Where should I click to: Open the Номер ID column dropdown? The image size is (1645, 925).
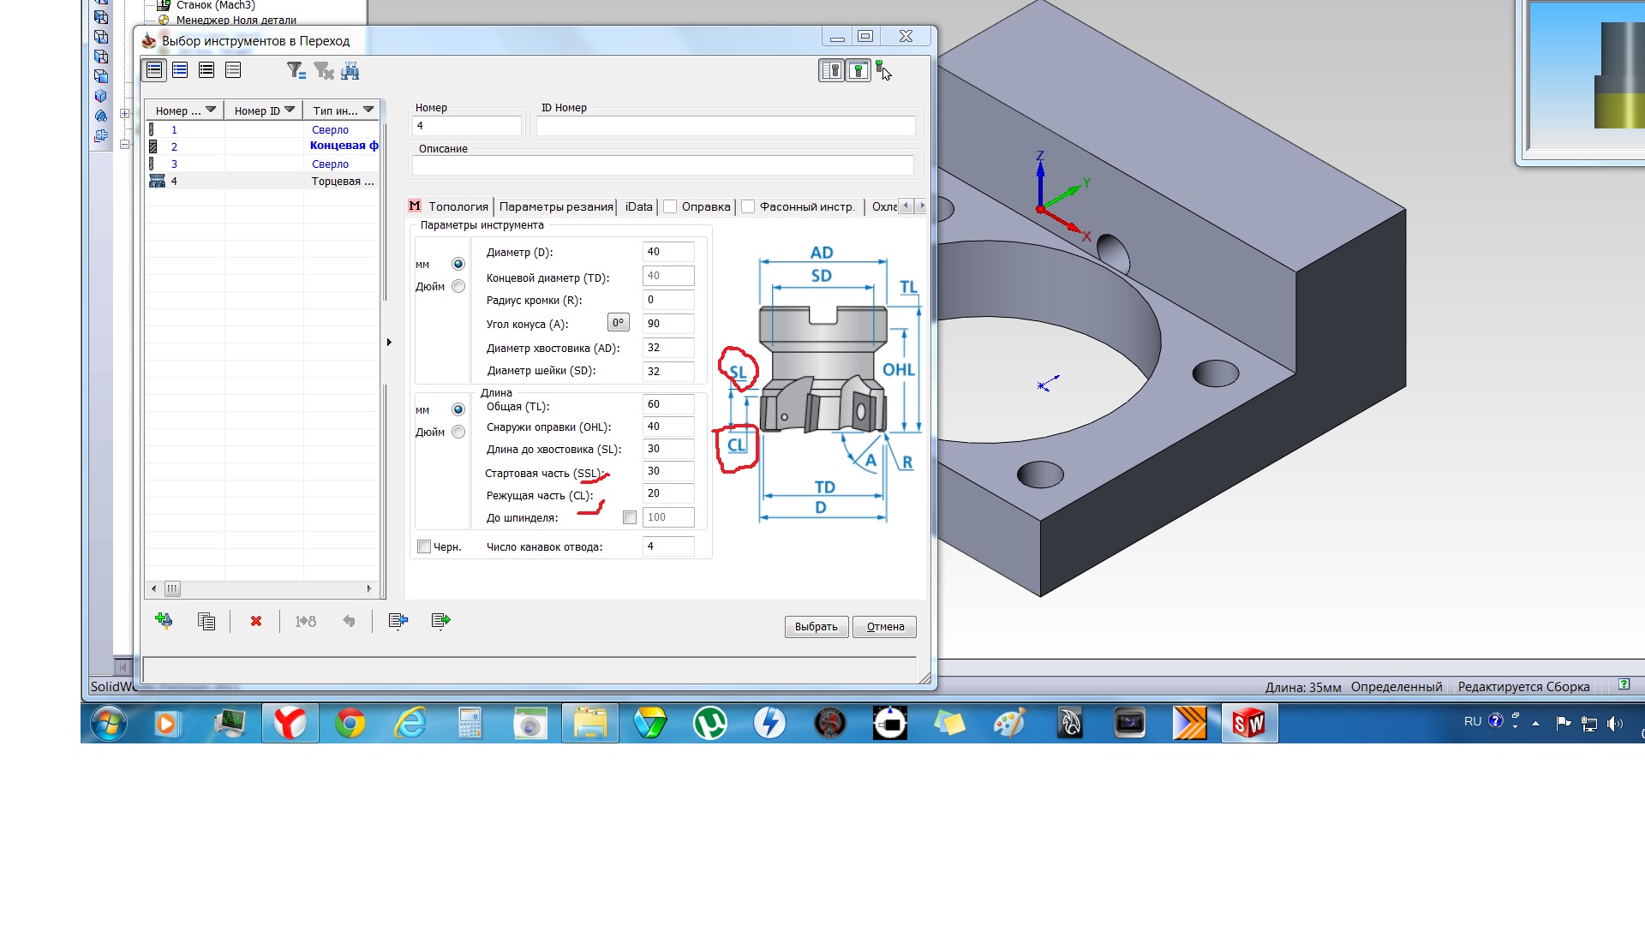pyautogui.click(x=290, y=110)
